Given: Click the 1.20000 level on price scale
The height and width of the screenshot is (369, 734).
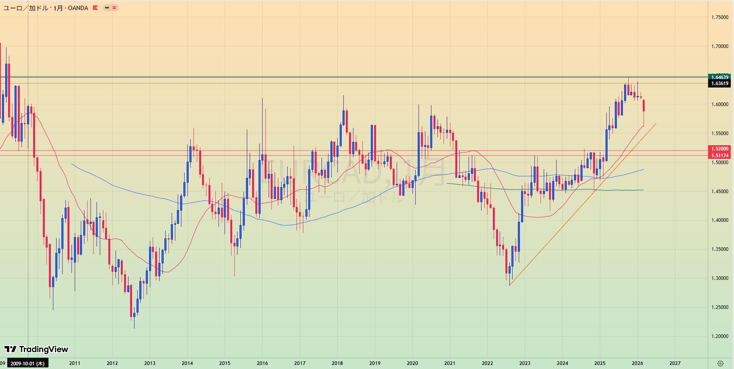Looking at the screenshot, I should pyautogui.click(x=720, y=336).
